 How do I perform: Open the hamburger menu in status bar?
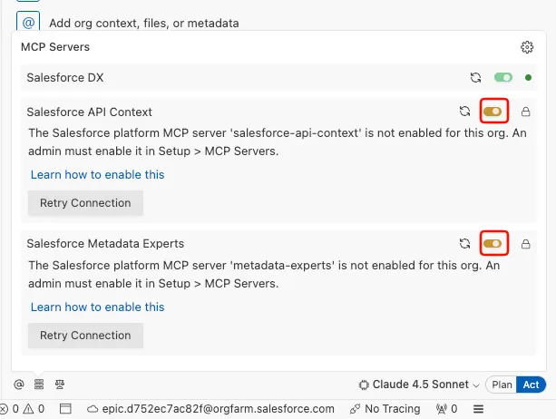[x=478, y=409]
